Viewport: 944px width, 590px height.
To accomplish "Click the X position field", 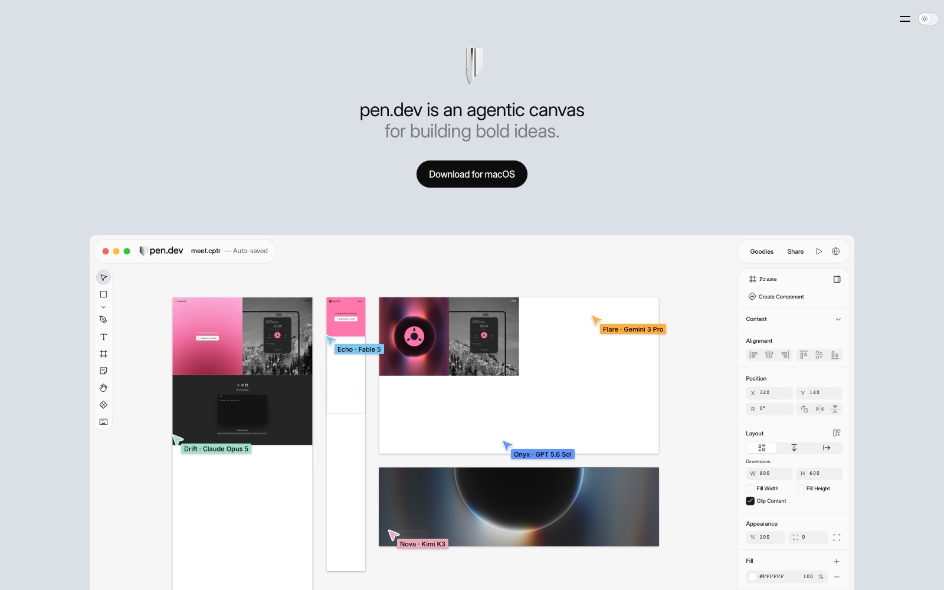I will coord(769,393).
